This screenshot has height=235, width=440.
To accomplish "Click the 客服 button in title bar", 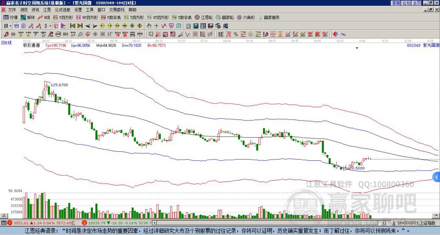I will pyautogui.click(x=396, y=3).
